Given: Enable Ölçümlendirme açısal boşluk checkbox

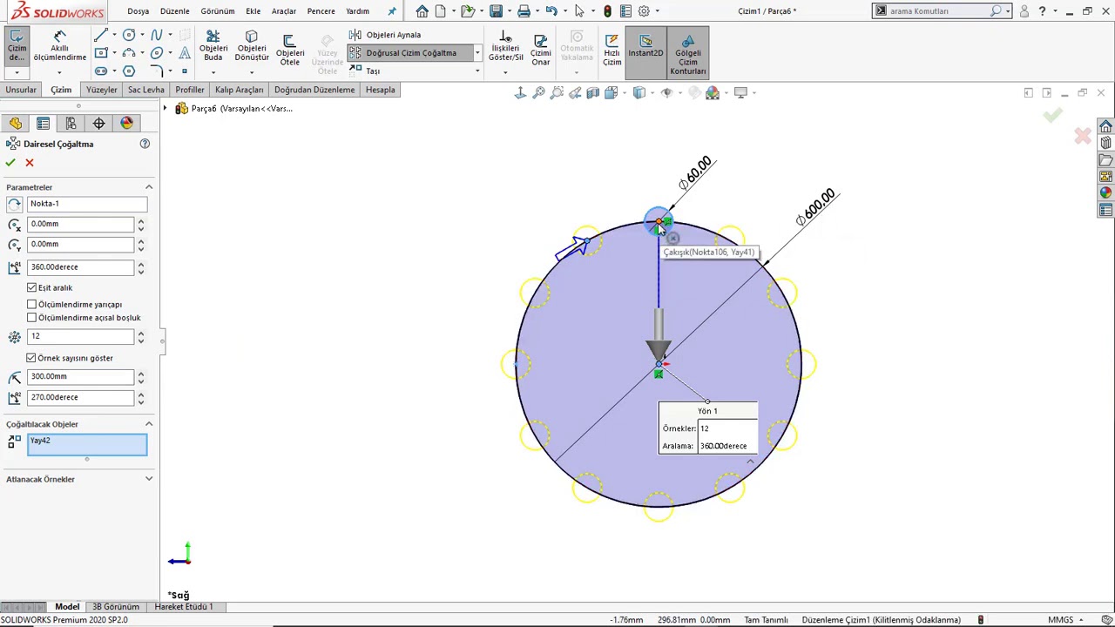Looking at the screenshot, I should point(32,318).
